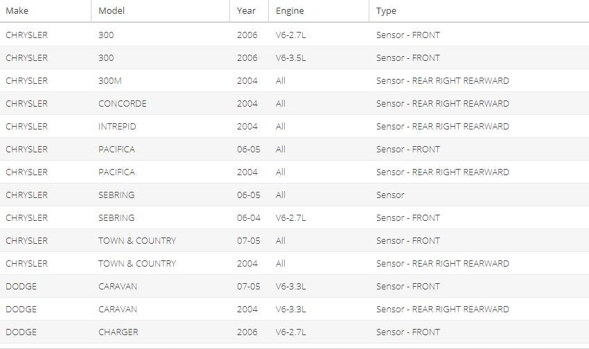The image size is (589, 349).
Task: Select TOWN & COUNTRY 07-05 row model
Action: (137, 241)
